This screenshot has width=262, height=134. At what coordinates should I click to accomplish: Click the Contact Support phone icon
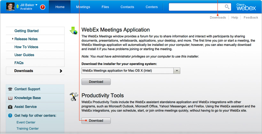click(10, 89)
